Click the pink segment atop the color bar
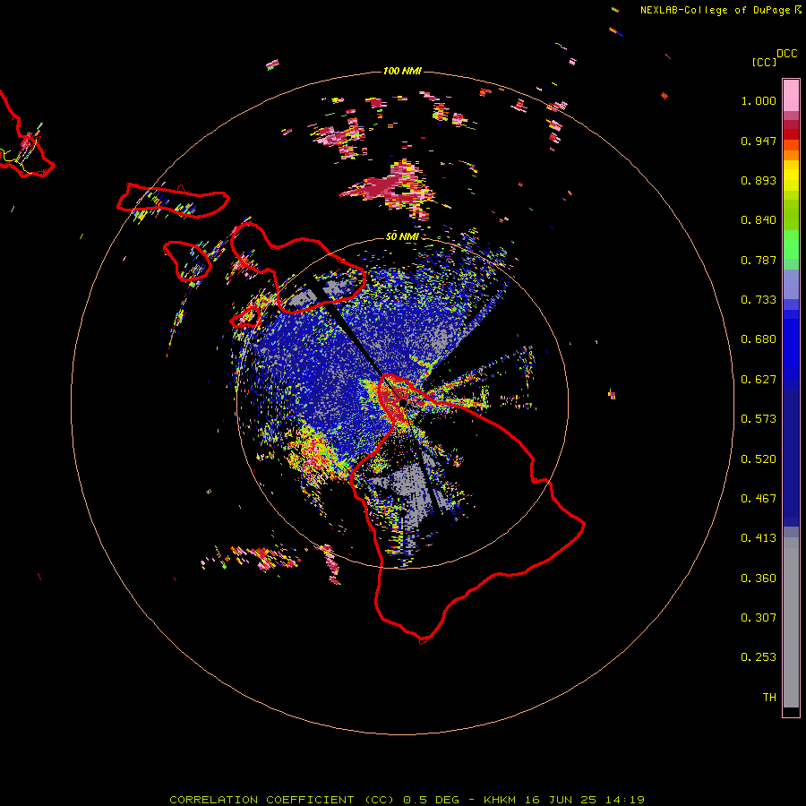Viewport: 806px width, 806px height. click(791, 96)
